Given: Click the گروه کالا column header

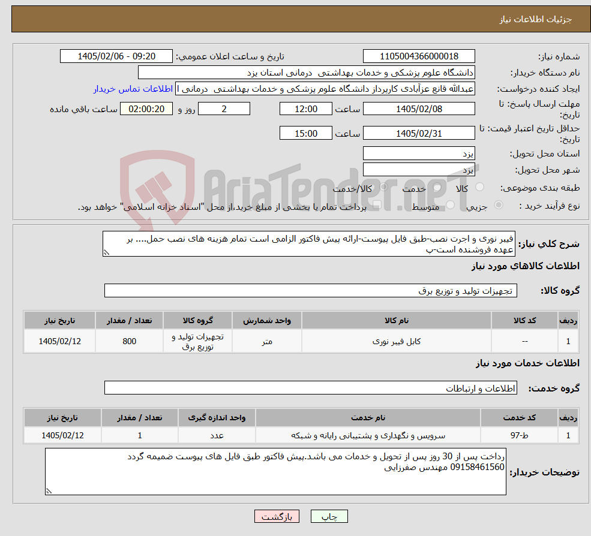Looking at the screenshot, I should tap(197, 320).
